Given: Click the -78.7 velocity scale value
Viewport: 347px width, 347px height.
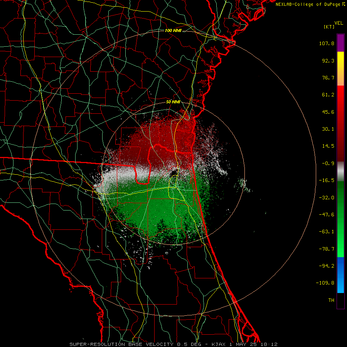Looking at the screenshot, I should [327, 249].
